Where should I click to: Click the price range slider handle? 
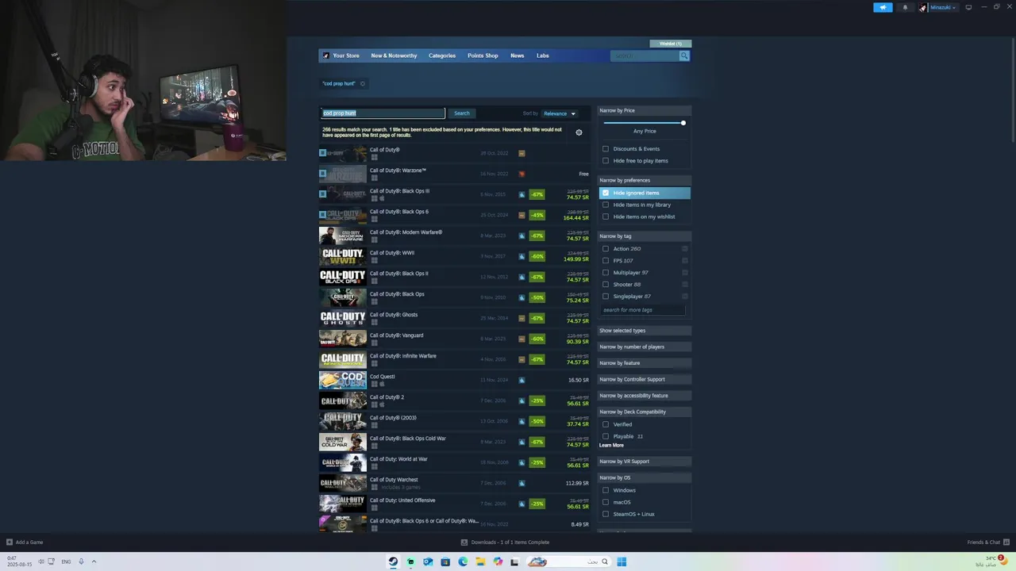(x=683, y=123)
